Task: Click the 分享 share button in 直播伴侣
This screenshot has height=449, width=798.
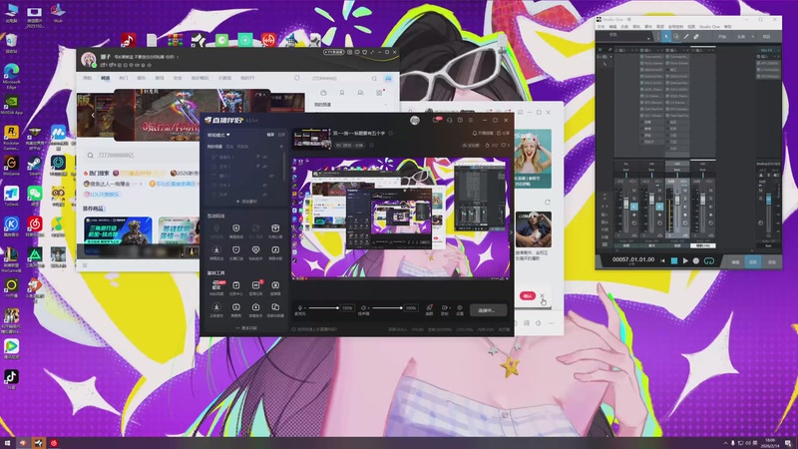Action: click(503, 133)
